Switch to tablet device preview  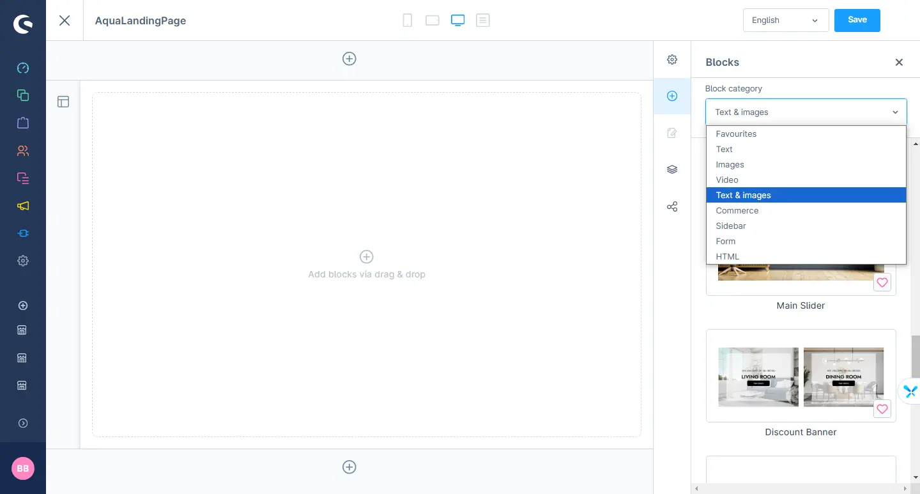coord(433,20)
